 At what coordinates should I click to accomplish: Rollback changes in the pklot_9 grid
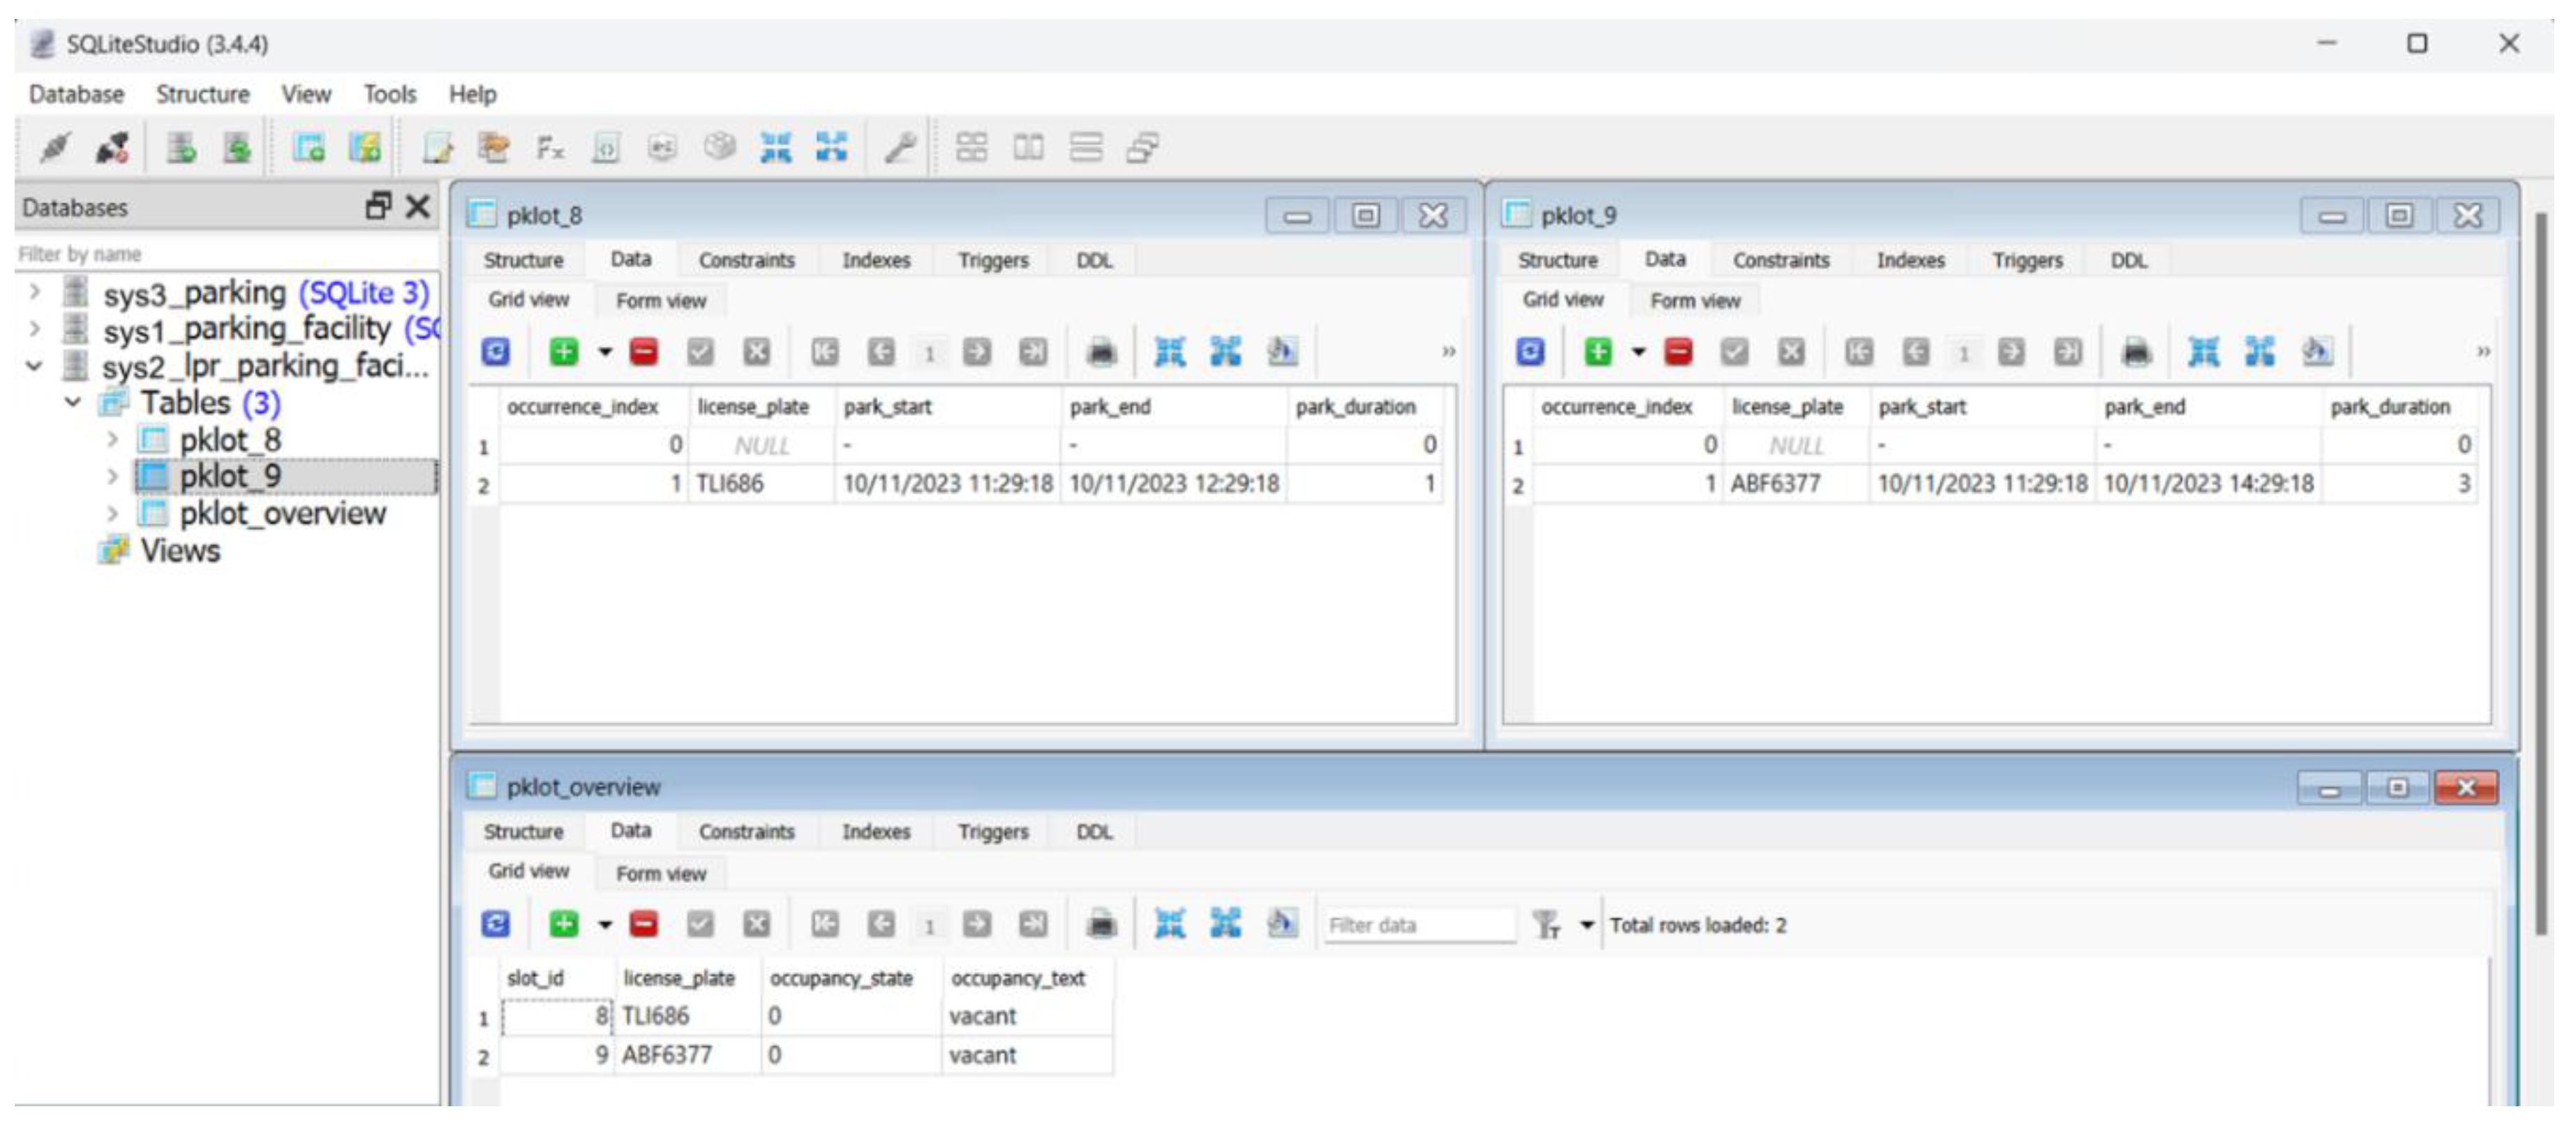click(x=1791, y=351)
